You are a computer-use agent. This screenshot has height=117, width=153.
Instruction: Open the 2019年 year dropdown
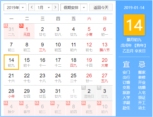[x=15, y=7]
